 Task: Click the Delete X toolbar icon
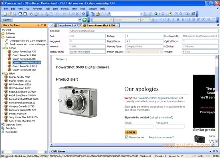[77, 14]
